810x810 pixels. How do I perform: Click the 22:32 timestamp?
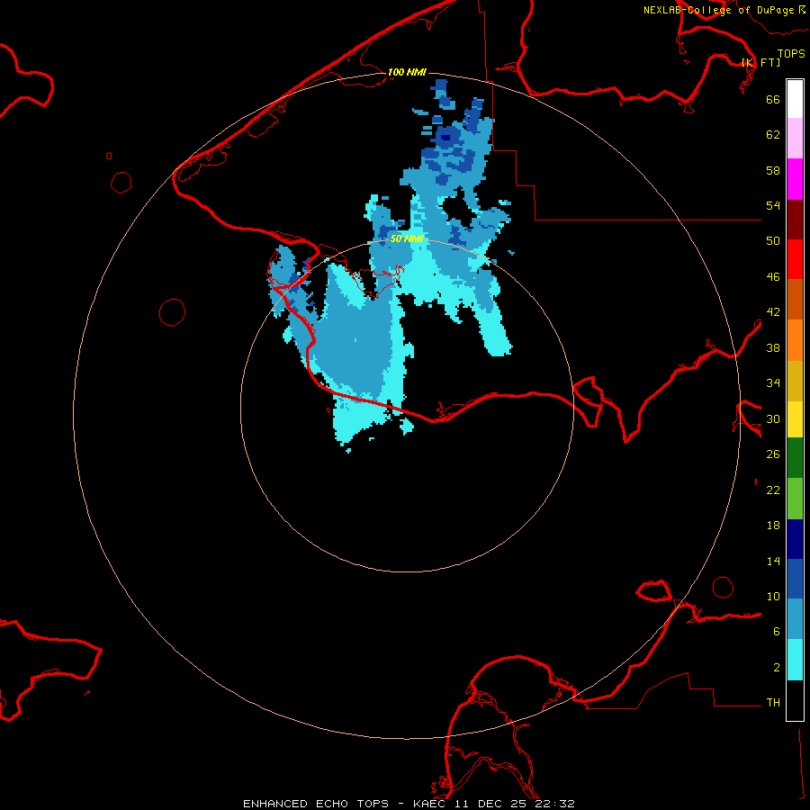point(554,804)
